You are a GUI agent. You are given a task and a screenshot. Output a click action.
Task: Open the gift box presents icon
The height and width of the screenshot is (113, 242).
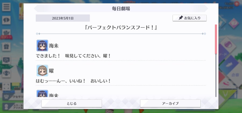click(x=6, y=47)
